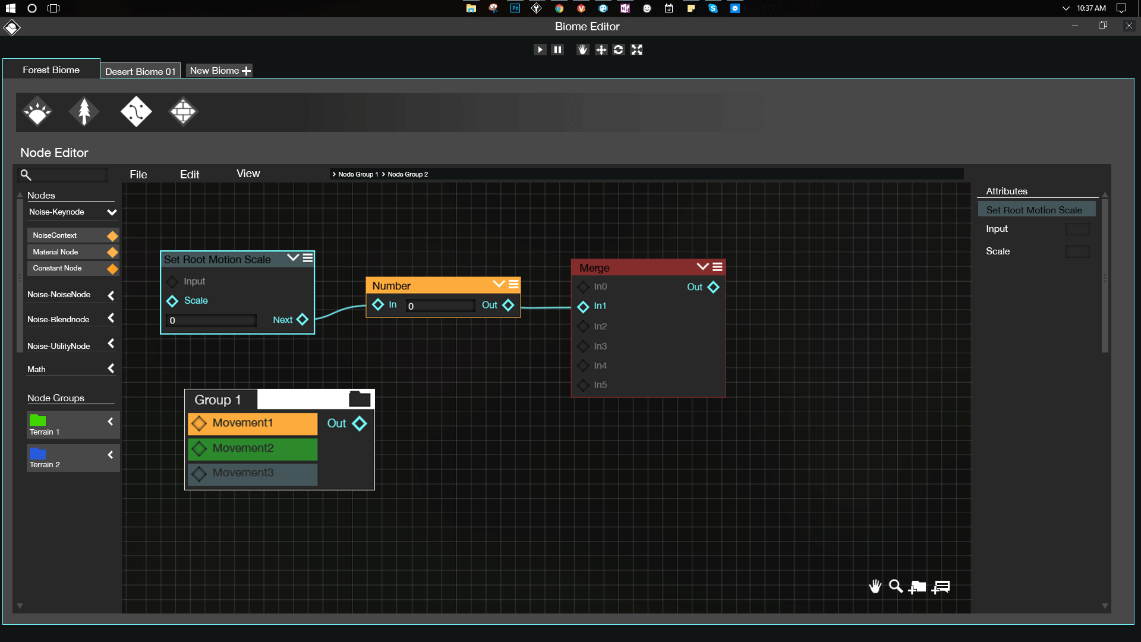1141x642 pixels.
Task: Click the fullscreen expand icon
Action: [x=636, y=50]
